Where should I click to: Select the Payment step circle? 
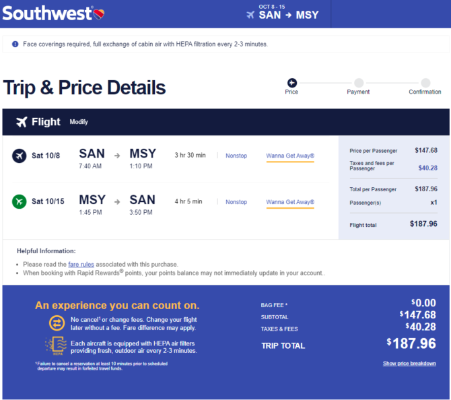359,83
